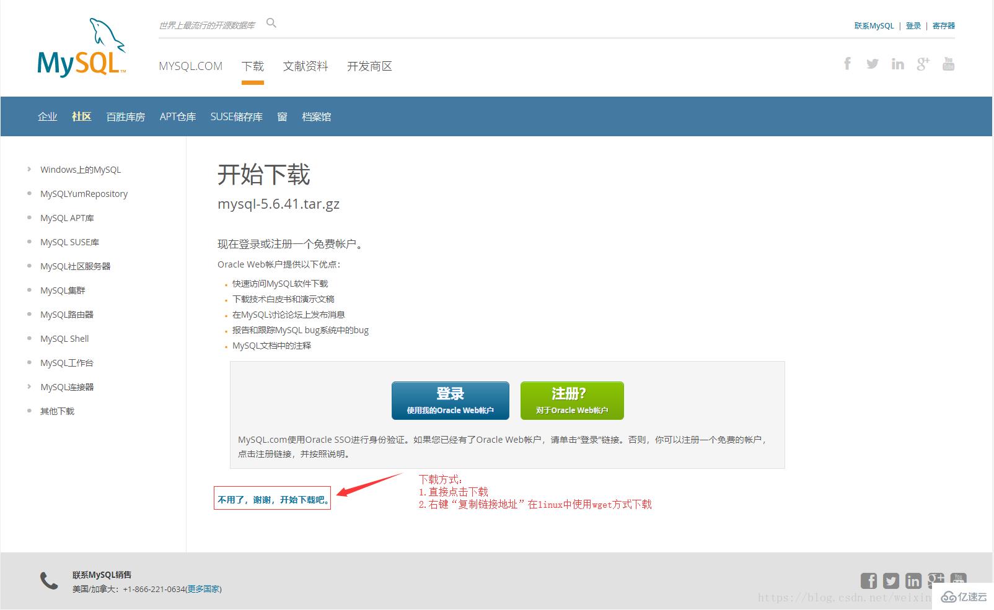Open the MYSQL.COM tab

click(x=190, y=66)
